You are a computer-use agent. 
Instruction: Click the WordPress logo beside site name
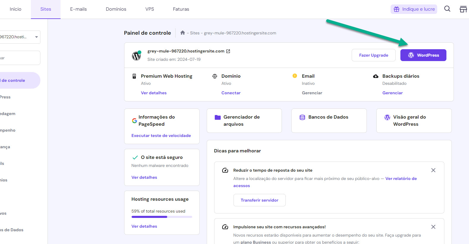137,55
